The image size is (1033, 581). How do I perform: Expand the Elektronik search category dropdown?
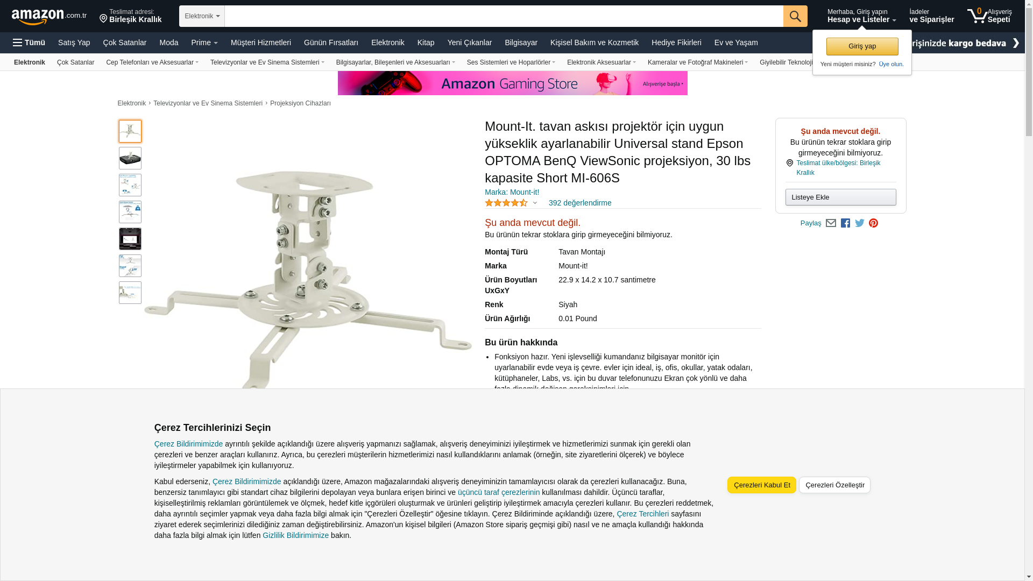(202, 16)
